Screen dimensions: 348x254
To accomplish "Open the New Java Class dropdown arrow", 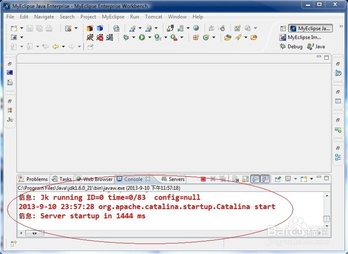I will tap(214, 37).
